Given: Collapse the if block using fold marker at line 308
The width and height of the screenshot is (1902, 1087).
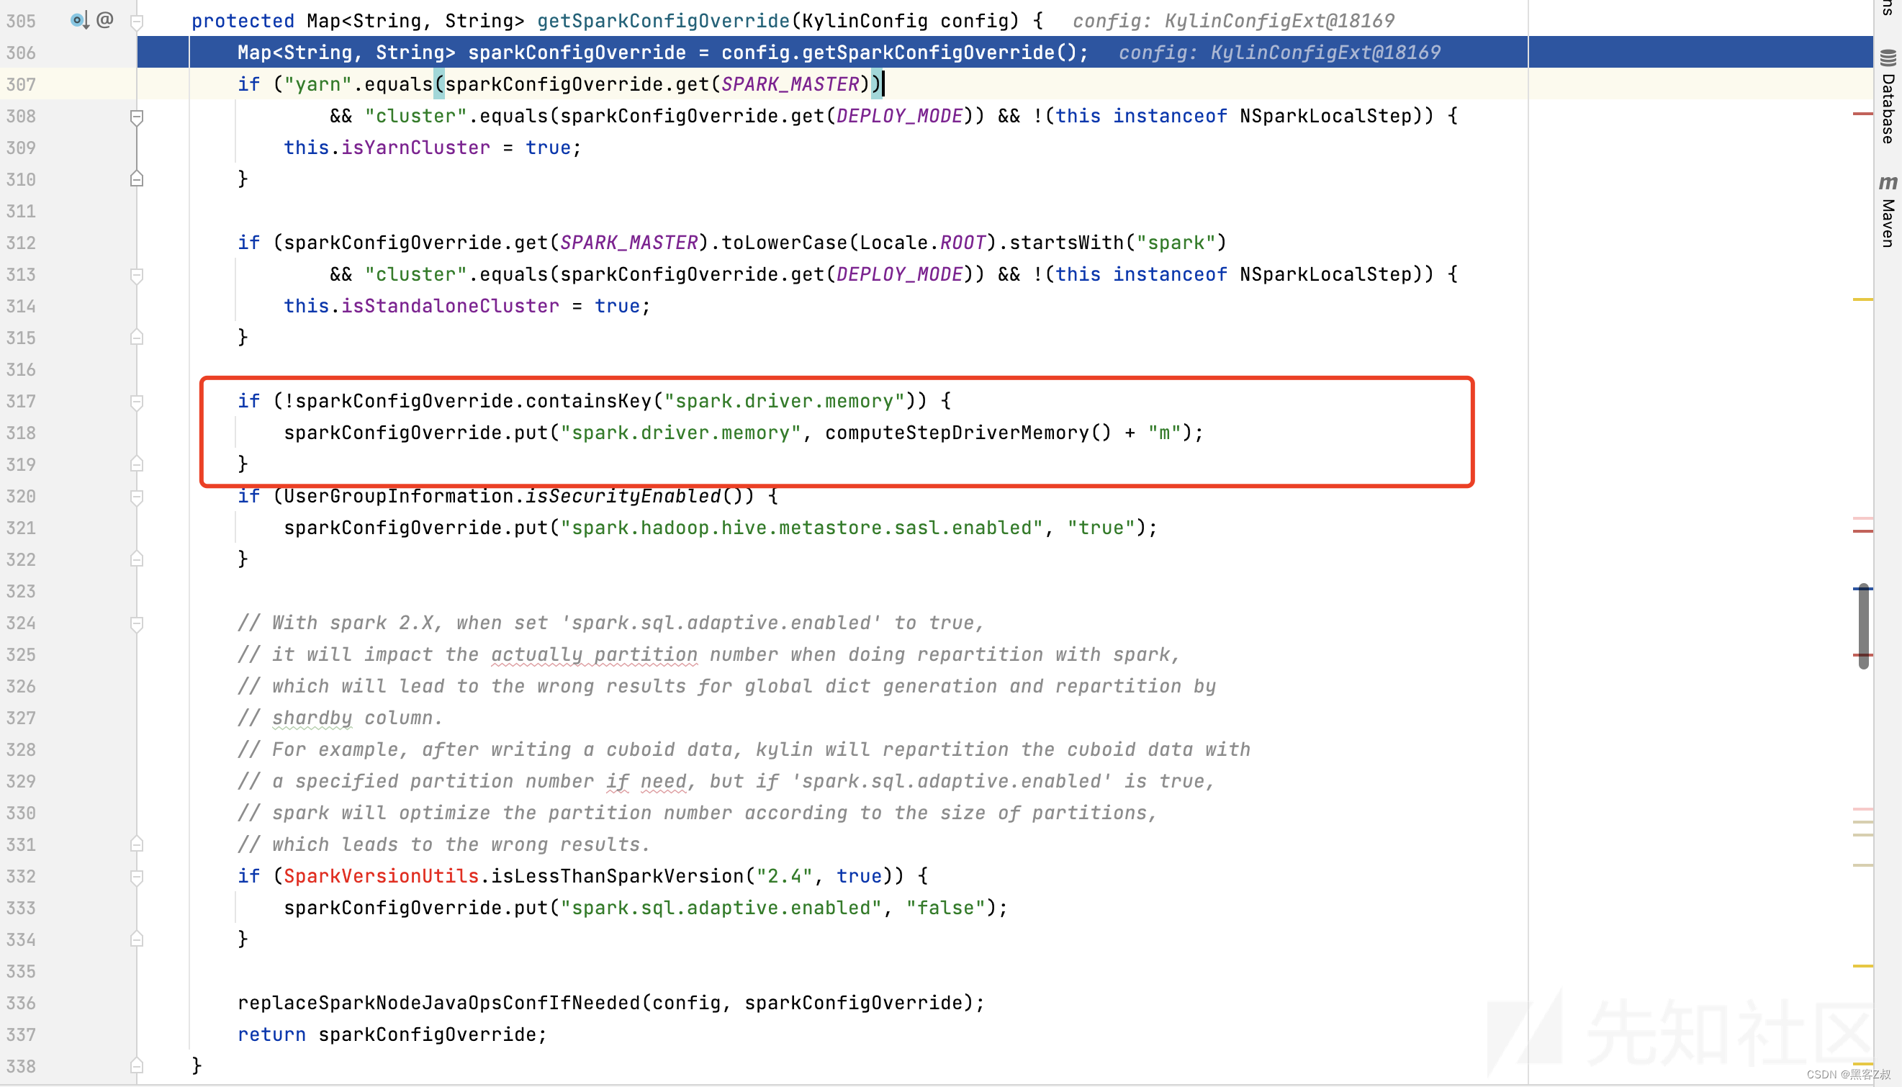Looking at the screenshot, I should coord(137,116).
